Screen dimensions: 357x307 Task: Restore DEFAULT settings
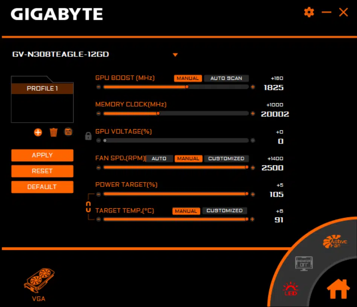tap(42, 187)
